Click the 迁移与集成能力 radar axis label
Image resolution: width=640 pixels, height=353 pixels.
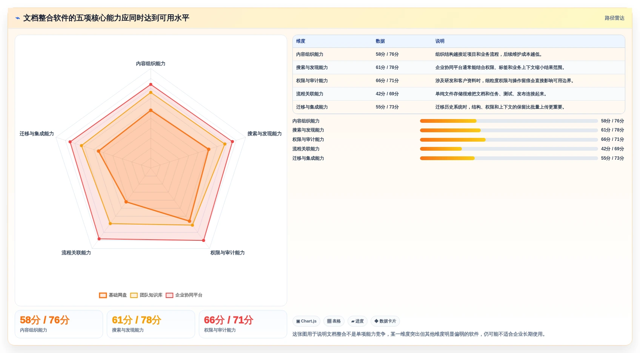pos(37,134)
